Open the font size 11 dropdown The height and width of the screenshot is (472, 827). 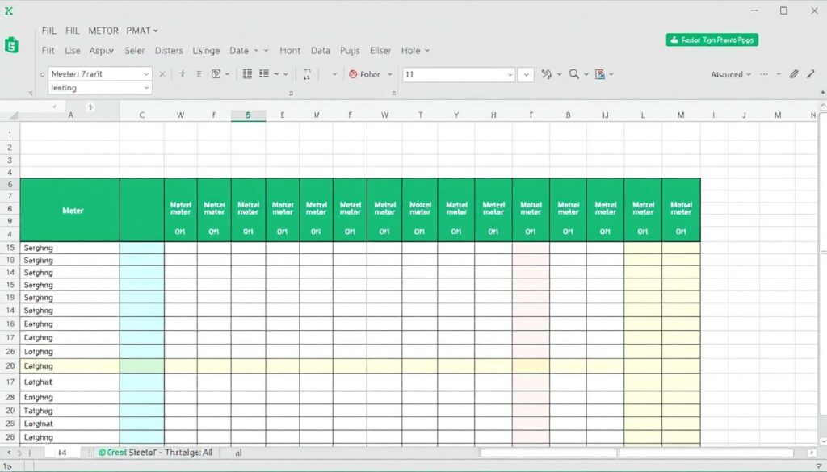[510, 75]
